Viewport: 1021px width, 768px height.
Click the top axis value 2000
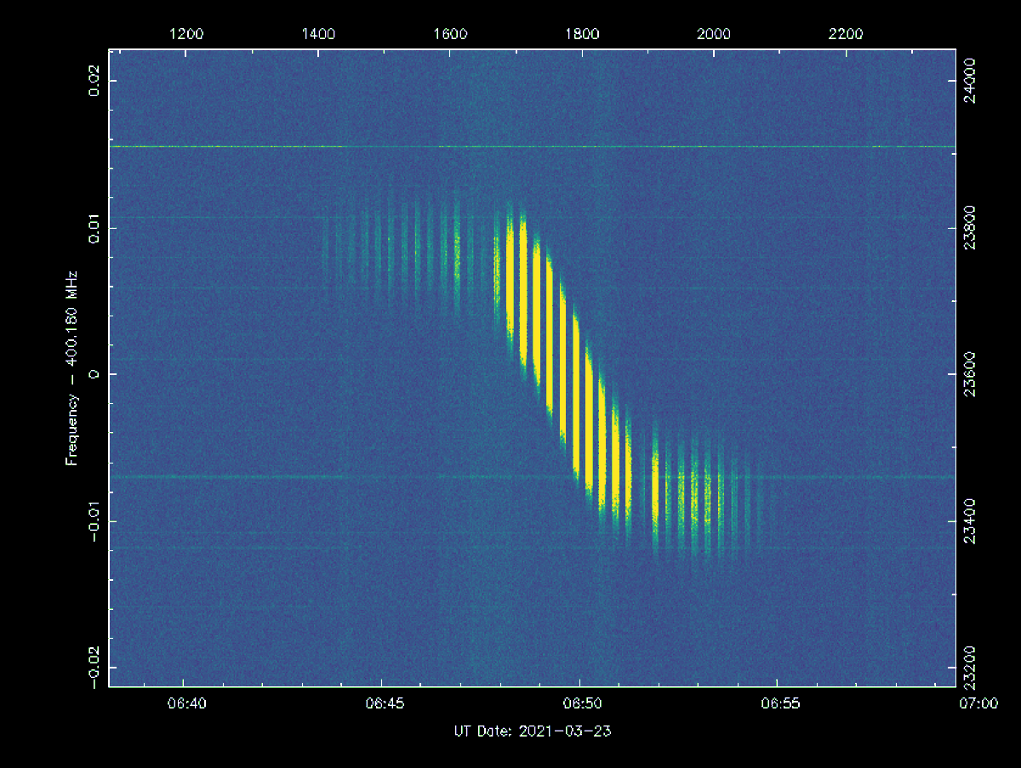714,34
